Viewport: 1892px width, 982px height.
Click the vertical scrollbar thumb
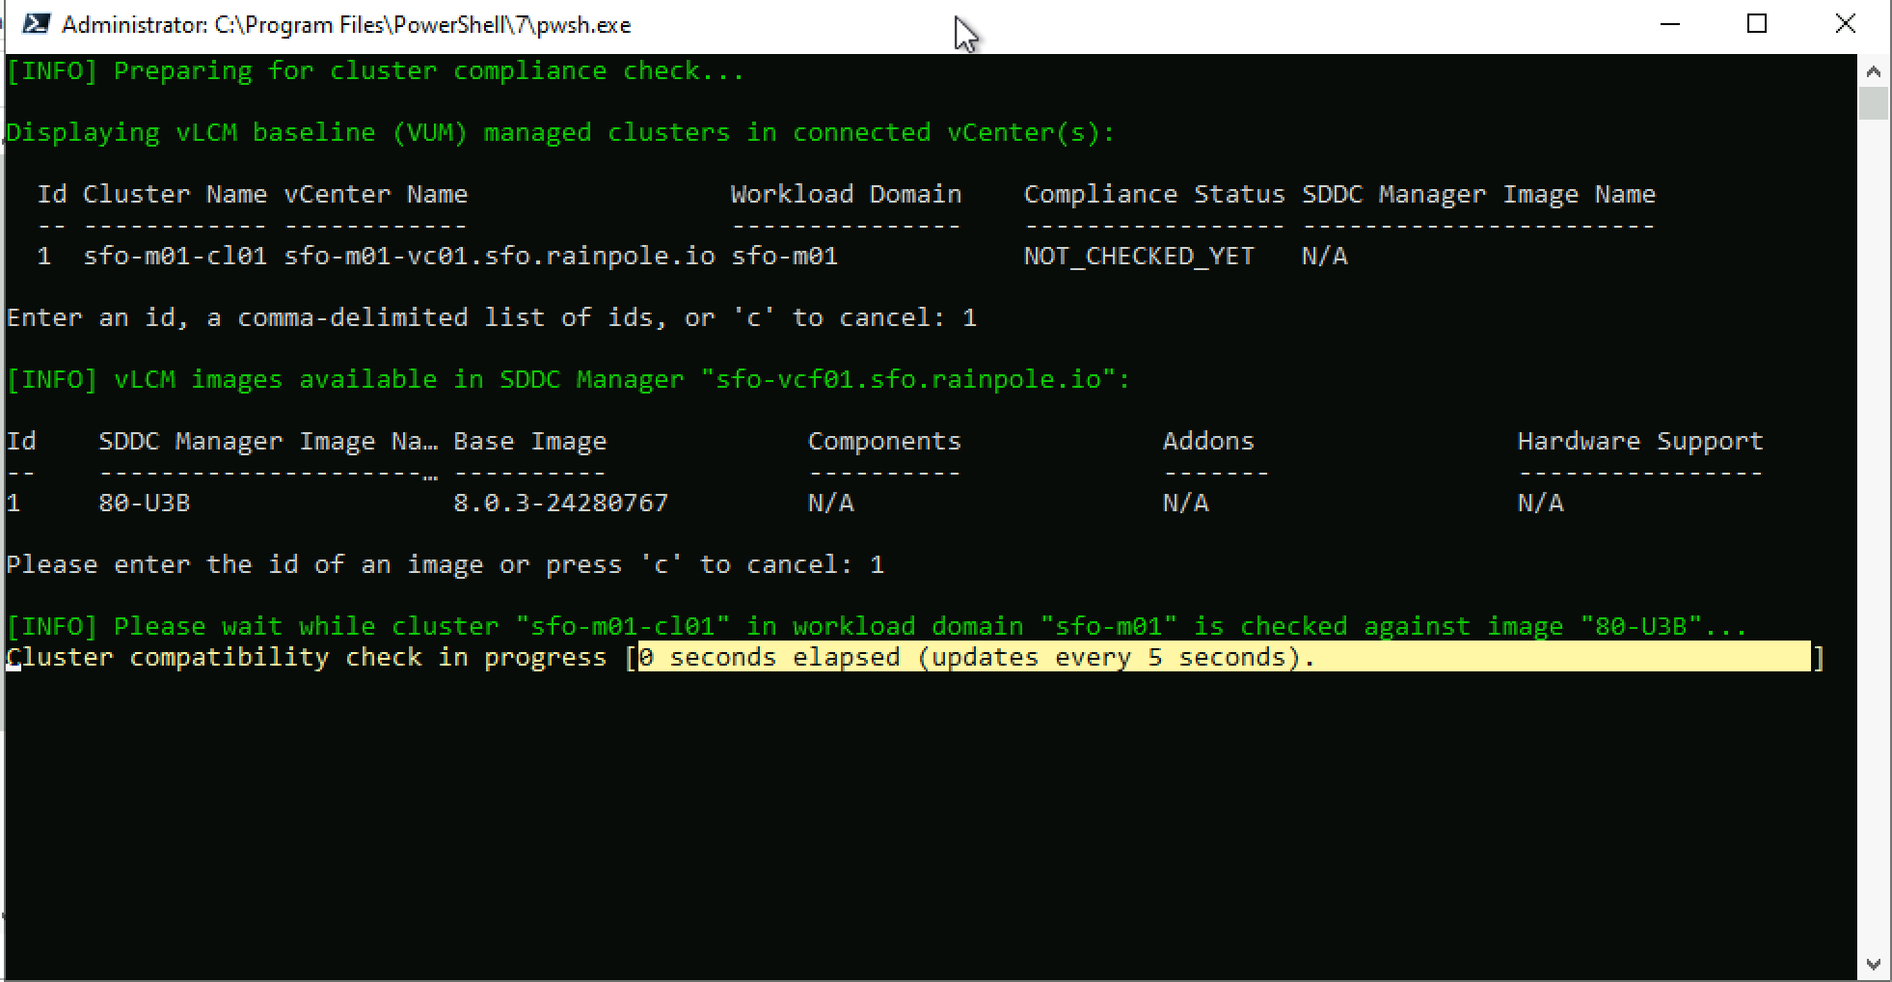point(1873,103)
